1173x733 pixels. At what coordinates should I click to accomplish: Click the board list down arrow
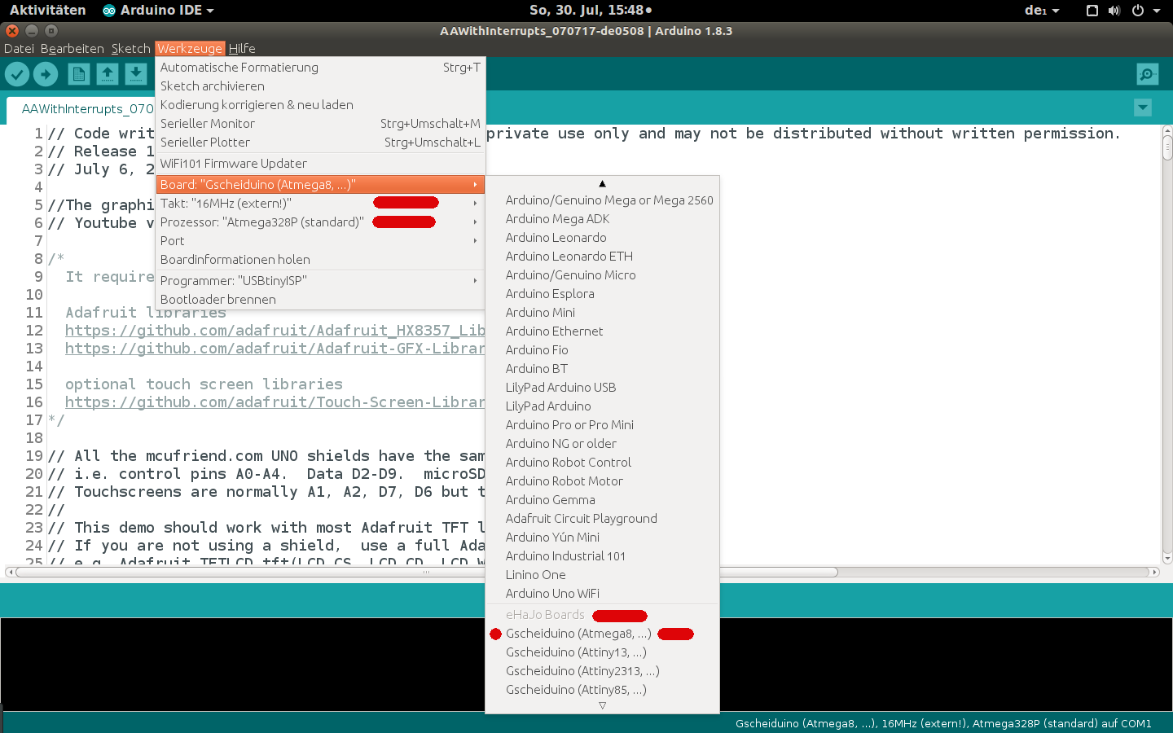tap(602, 706)
